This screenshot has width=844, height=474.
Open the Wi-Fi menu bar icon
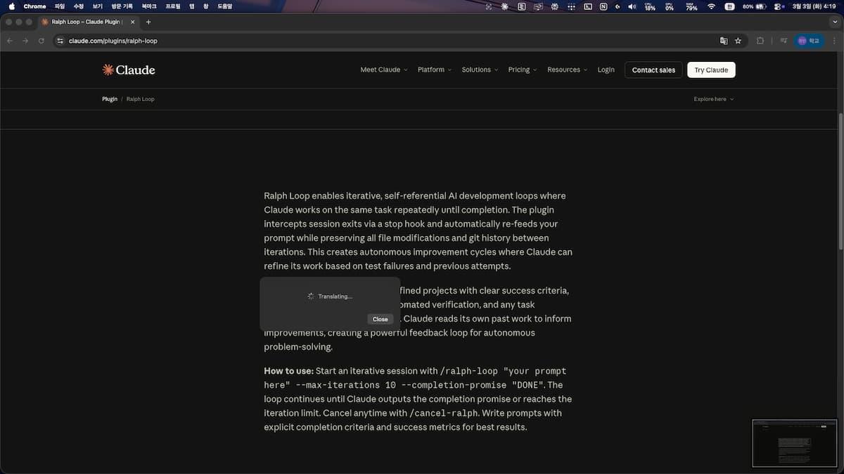tap(711, 6)
